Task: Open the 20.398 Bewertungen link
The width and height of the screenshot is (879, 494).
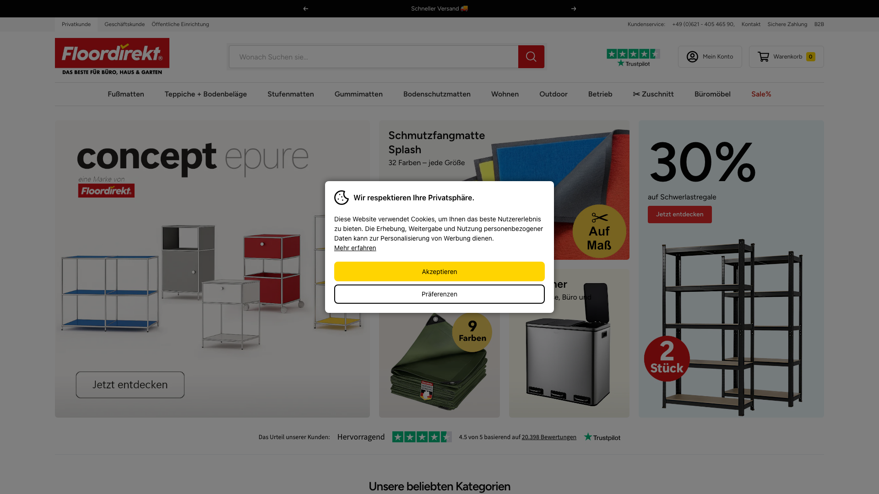Action: point(549,437)
